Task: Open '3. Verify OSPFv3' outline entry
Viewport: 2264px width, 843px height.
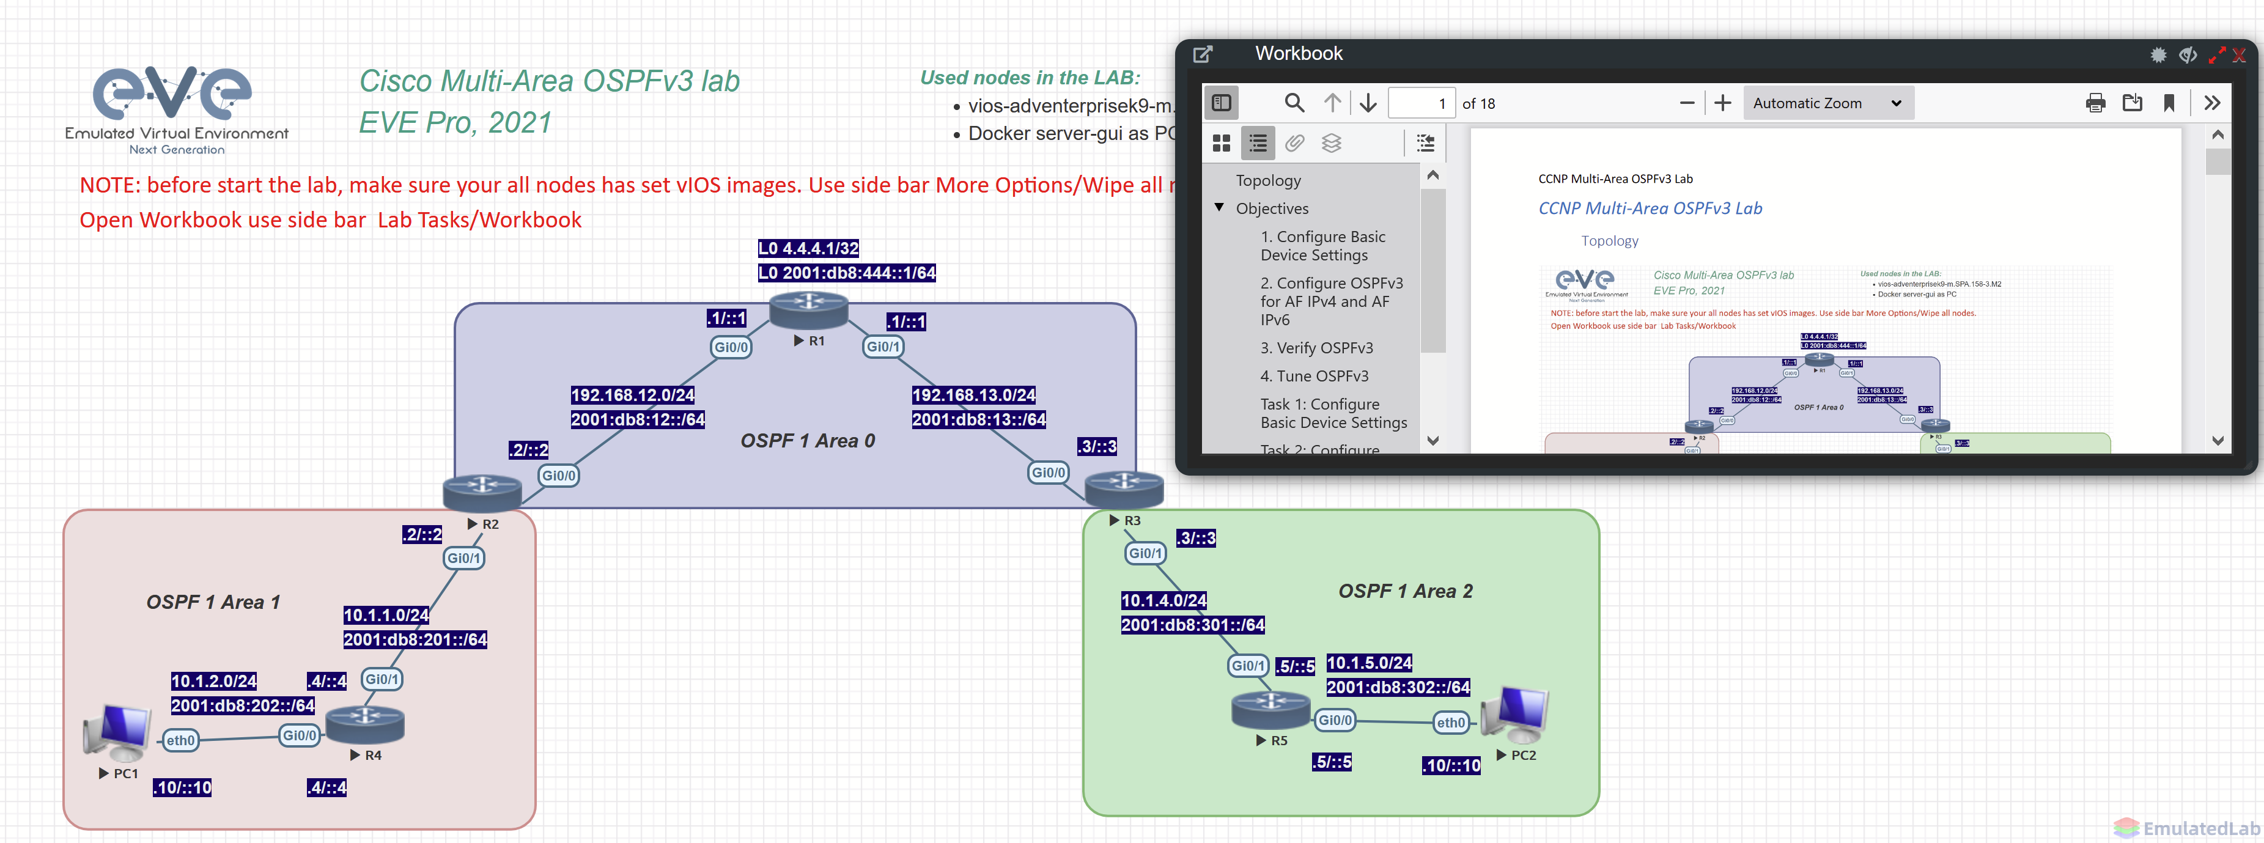Action: tap(1316, 348)
